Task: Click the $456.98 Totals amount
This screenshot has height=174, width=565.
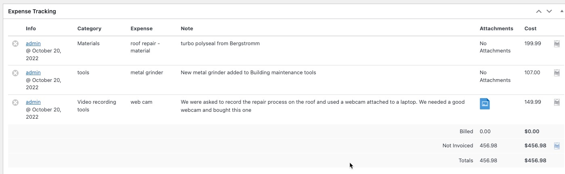Action: 535,160
